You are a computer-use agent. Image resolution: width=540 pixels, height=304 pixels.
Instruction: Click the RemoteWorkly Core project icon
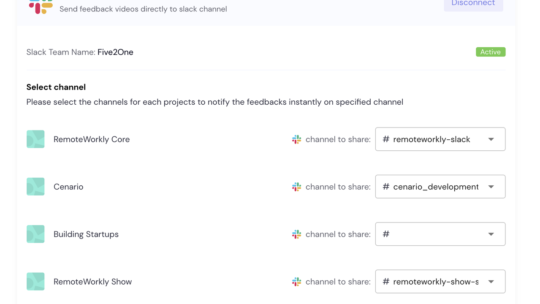[x=35, y=139]
